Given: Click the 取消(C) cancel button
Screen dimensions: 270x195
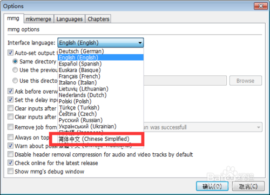Looking at the screenshot, I should 248,186.
